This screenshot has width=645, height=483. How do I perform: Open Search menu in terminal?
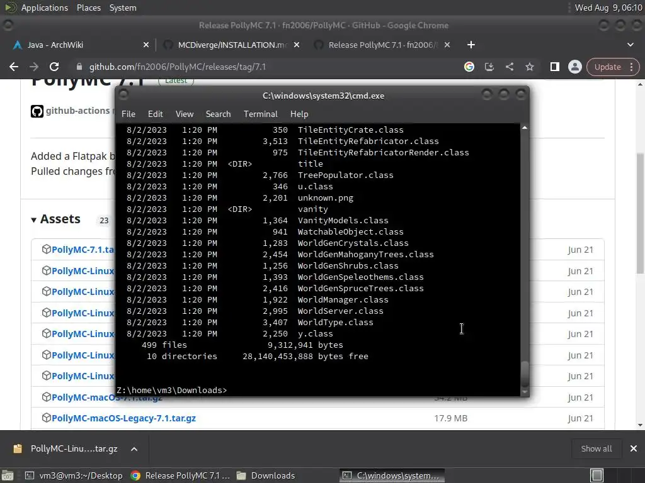pos(218,114)
